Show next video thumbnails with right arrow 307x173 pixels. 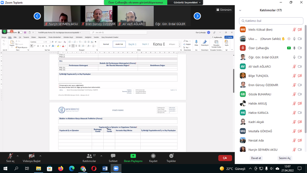pos(197,16)
